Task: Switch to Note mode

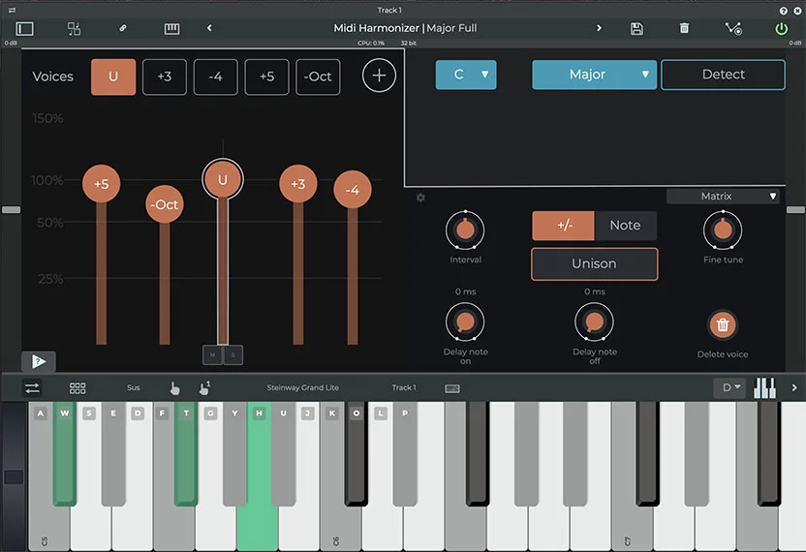Action: pyautogui.click(x=626, y=225)
